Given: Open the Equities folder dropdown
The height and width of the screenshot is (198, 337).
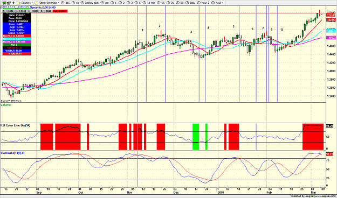Looking at the screenshot, I should [x=25, y=3].
